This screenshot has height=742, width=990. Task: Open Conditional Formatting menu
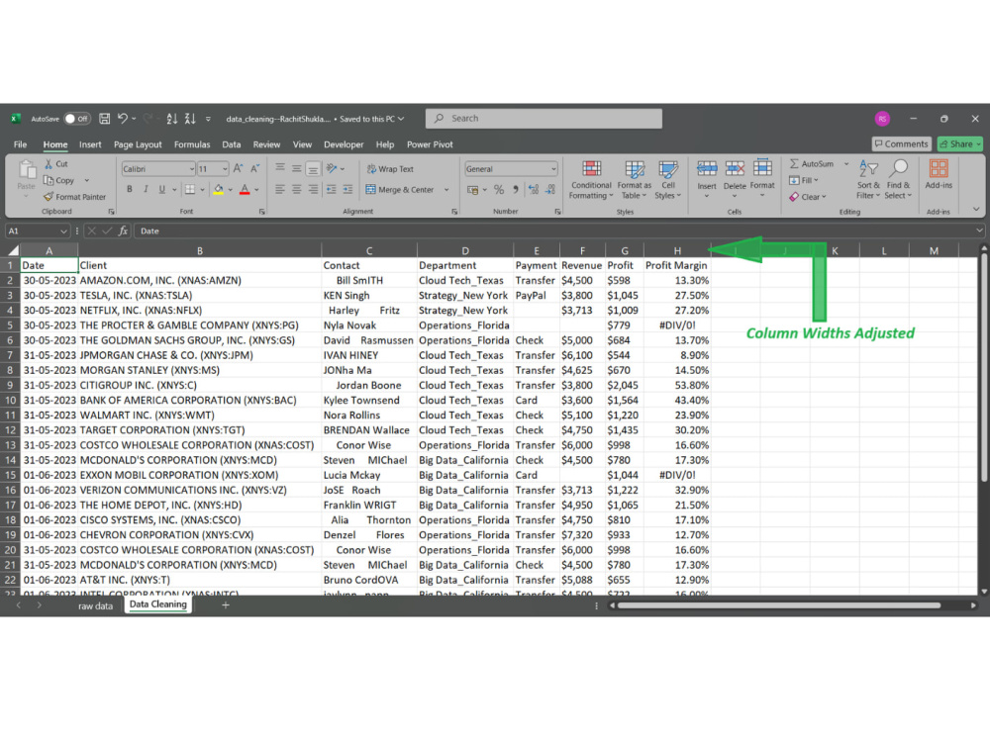pyautogui.click(x=591, y=180)
